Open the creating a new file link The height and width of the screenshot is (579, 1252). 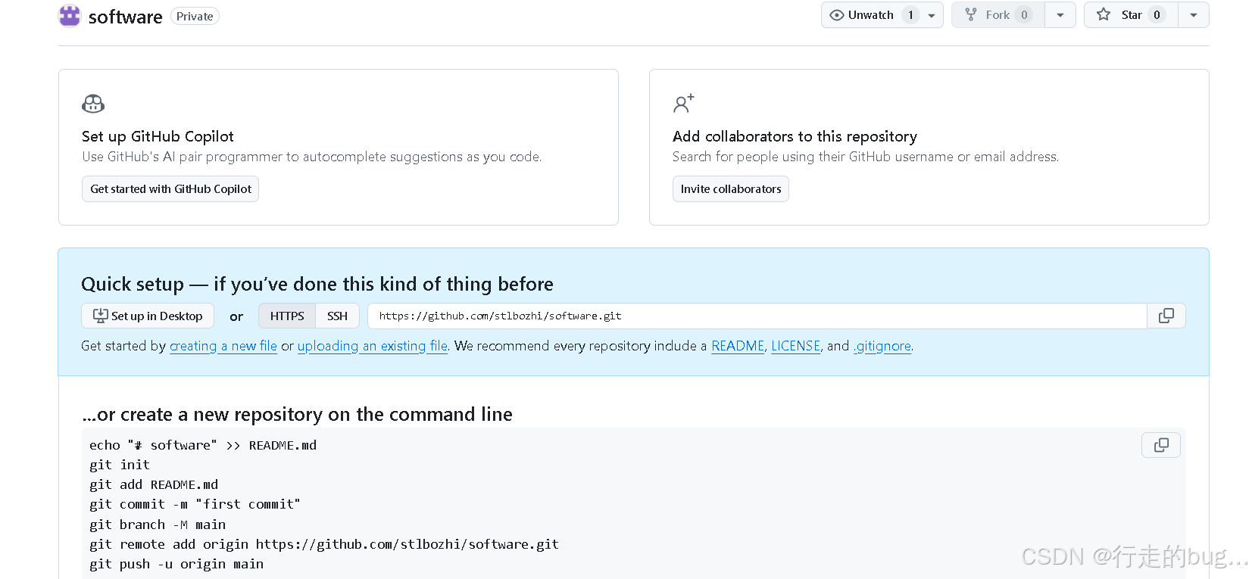(223, 346)
